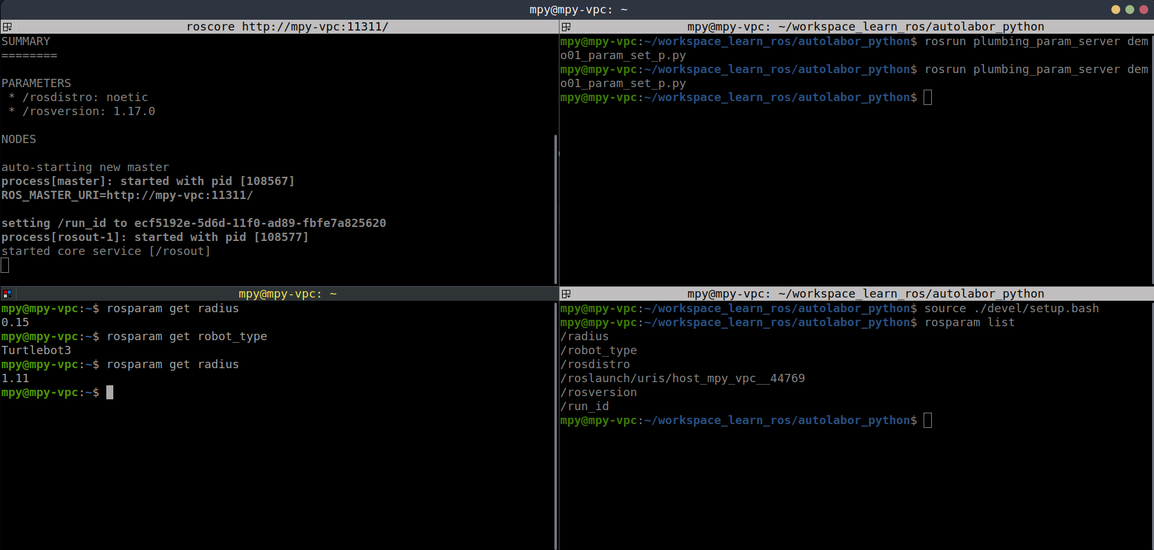Click the red group icon of bottom-left pane
Screen dimensions: 1154x550
pyautogui.click(x=7, y=294)
